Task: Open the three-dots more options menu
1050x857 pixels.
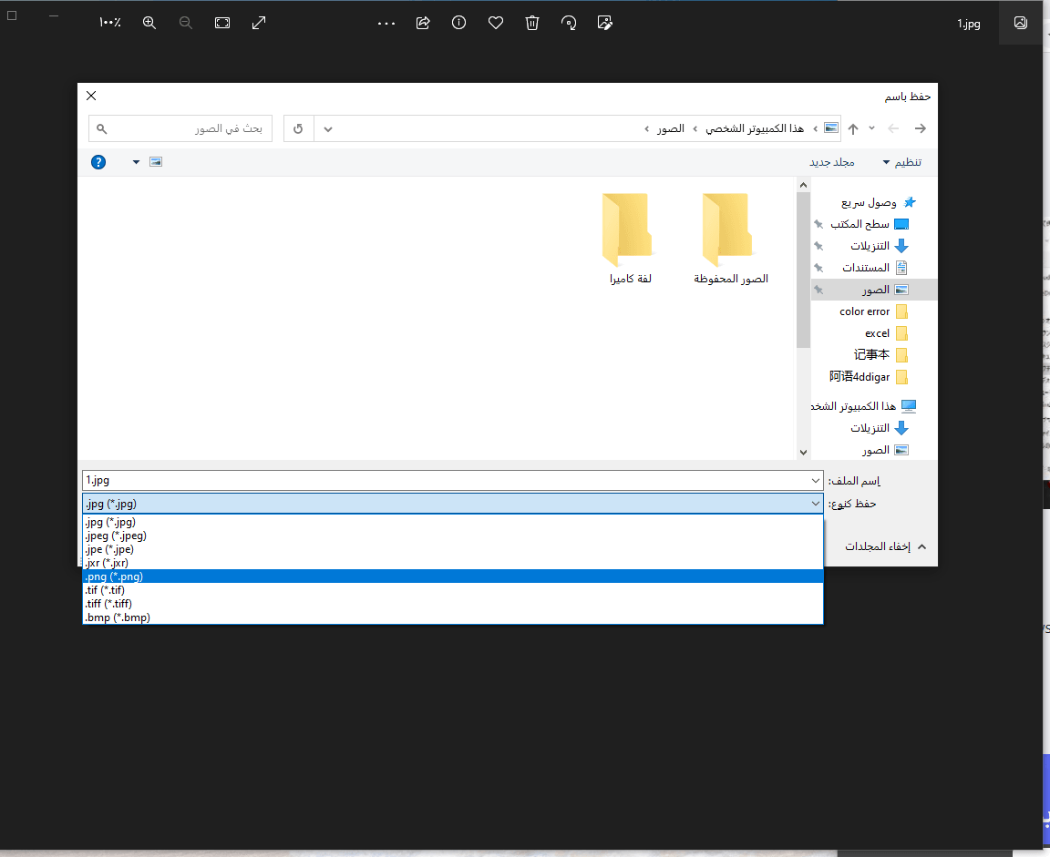Action: (386, 23)
